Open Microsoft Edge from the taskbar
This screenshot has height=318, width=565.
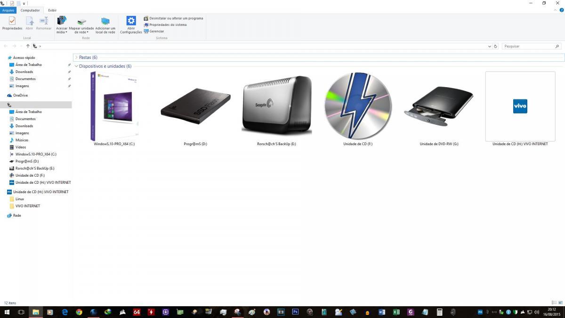coord(65,312)
